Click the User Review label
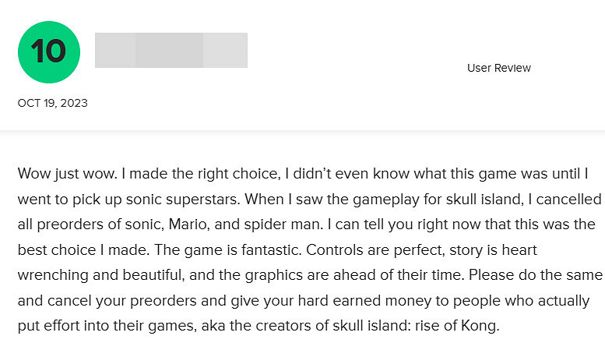Viewport: 605px width, 350px height. 498,68
